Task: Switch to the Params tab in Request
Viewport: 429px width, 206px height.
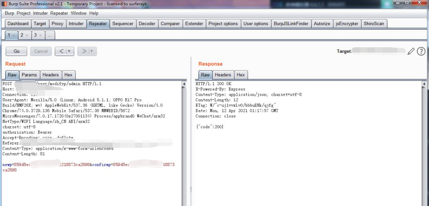Action: (x=29, y=75)
